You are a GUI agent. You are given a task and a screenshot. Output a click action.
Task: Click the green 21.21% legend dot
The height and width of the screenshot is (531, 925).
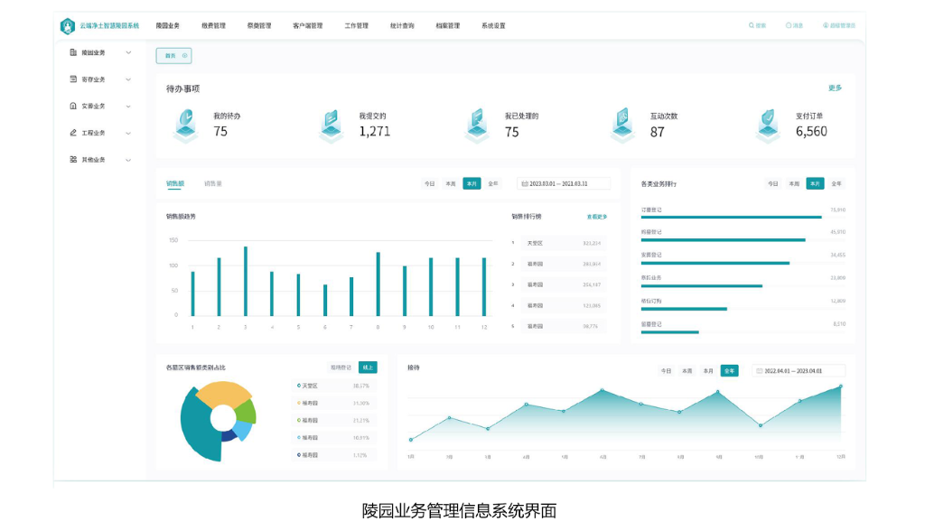tap(299, 421)
